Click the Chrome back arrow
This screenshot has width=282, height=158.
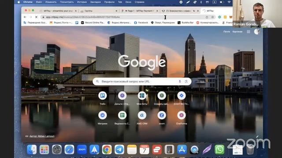point(25,17)
